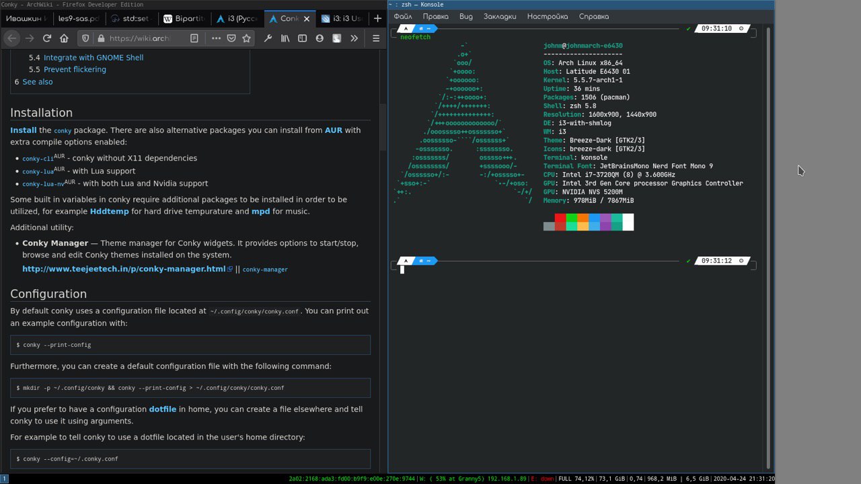This screenshot has height=484, width=861.
Task: Follow the AUR link in Installation
Action: (334, 130)
